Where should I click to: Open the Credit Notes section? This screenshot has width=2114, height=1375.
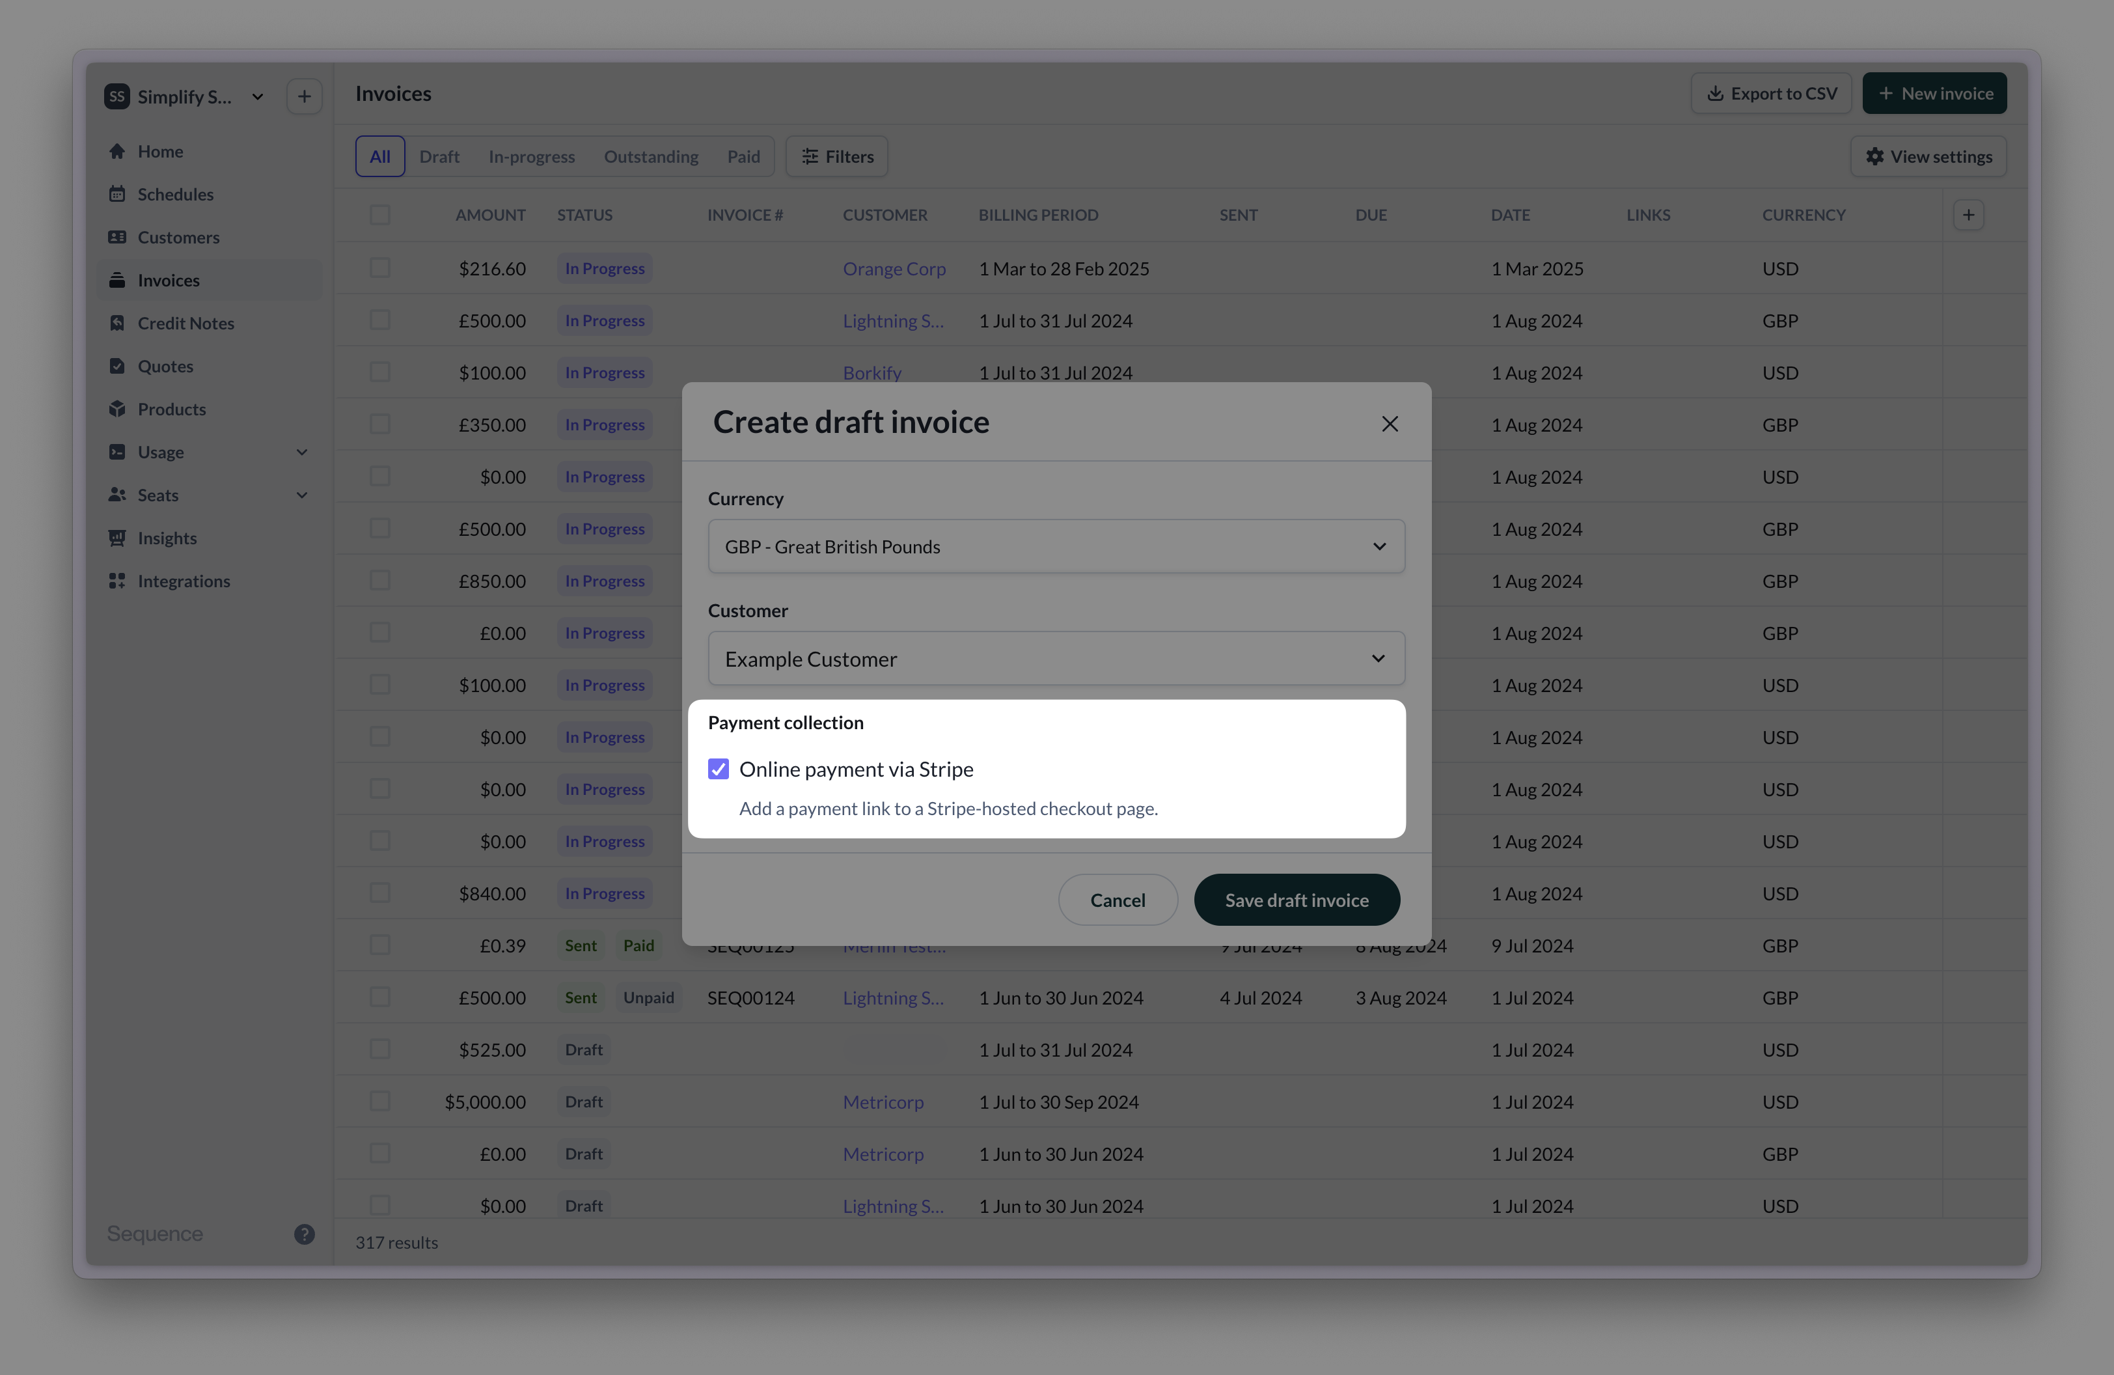pos(185,322)
